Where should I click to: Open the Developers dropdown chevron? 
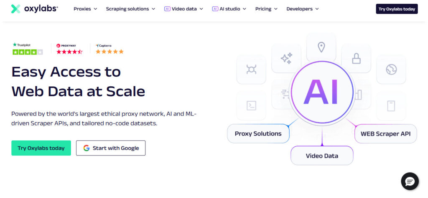pyautogui.click(x=317, y=9)
